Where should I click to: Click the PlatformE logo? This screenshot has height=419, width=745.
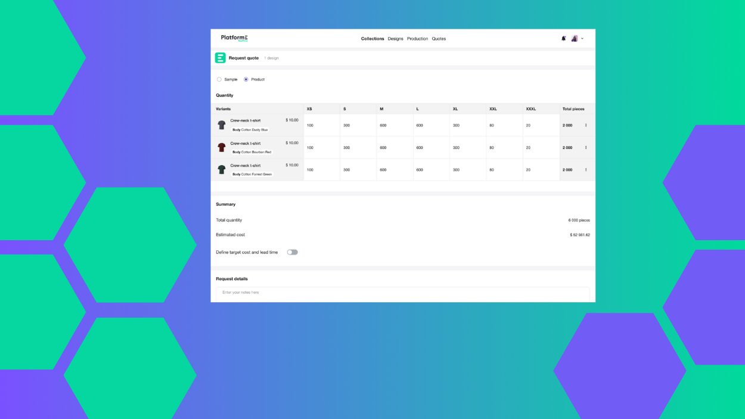[x=234, y=38]
